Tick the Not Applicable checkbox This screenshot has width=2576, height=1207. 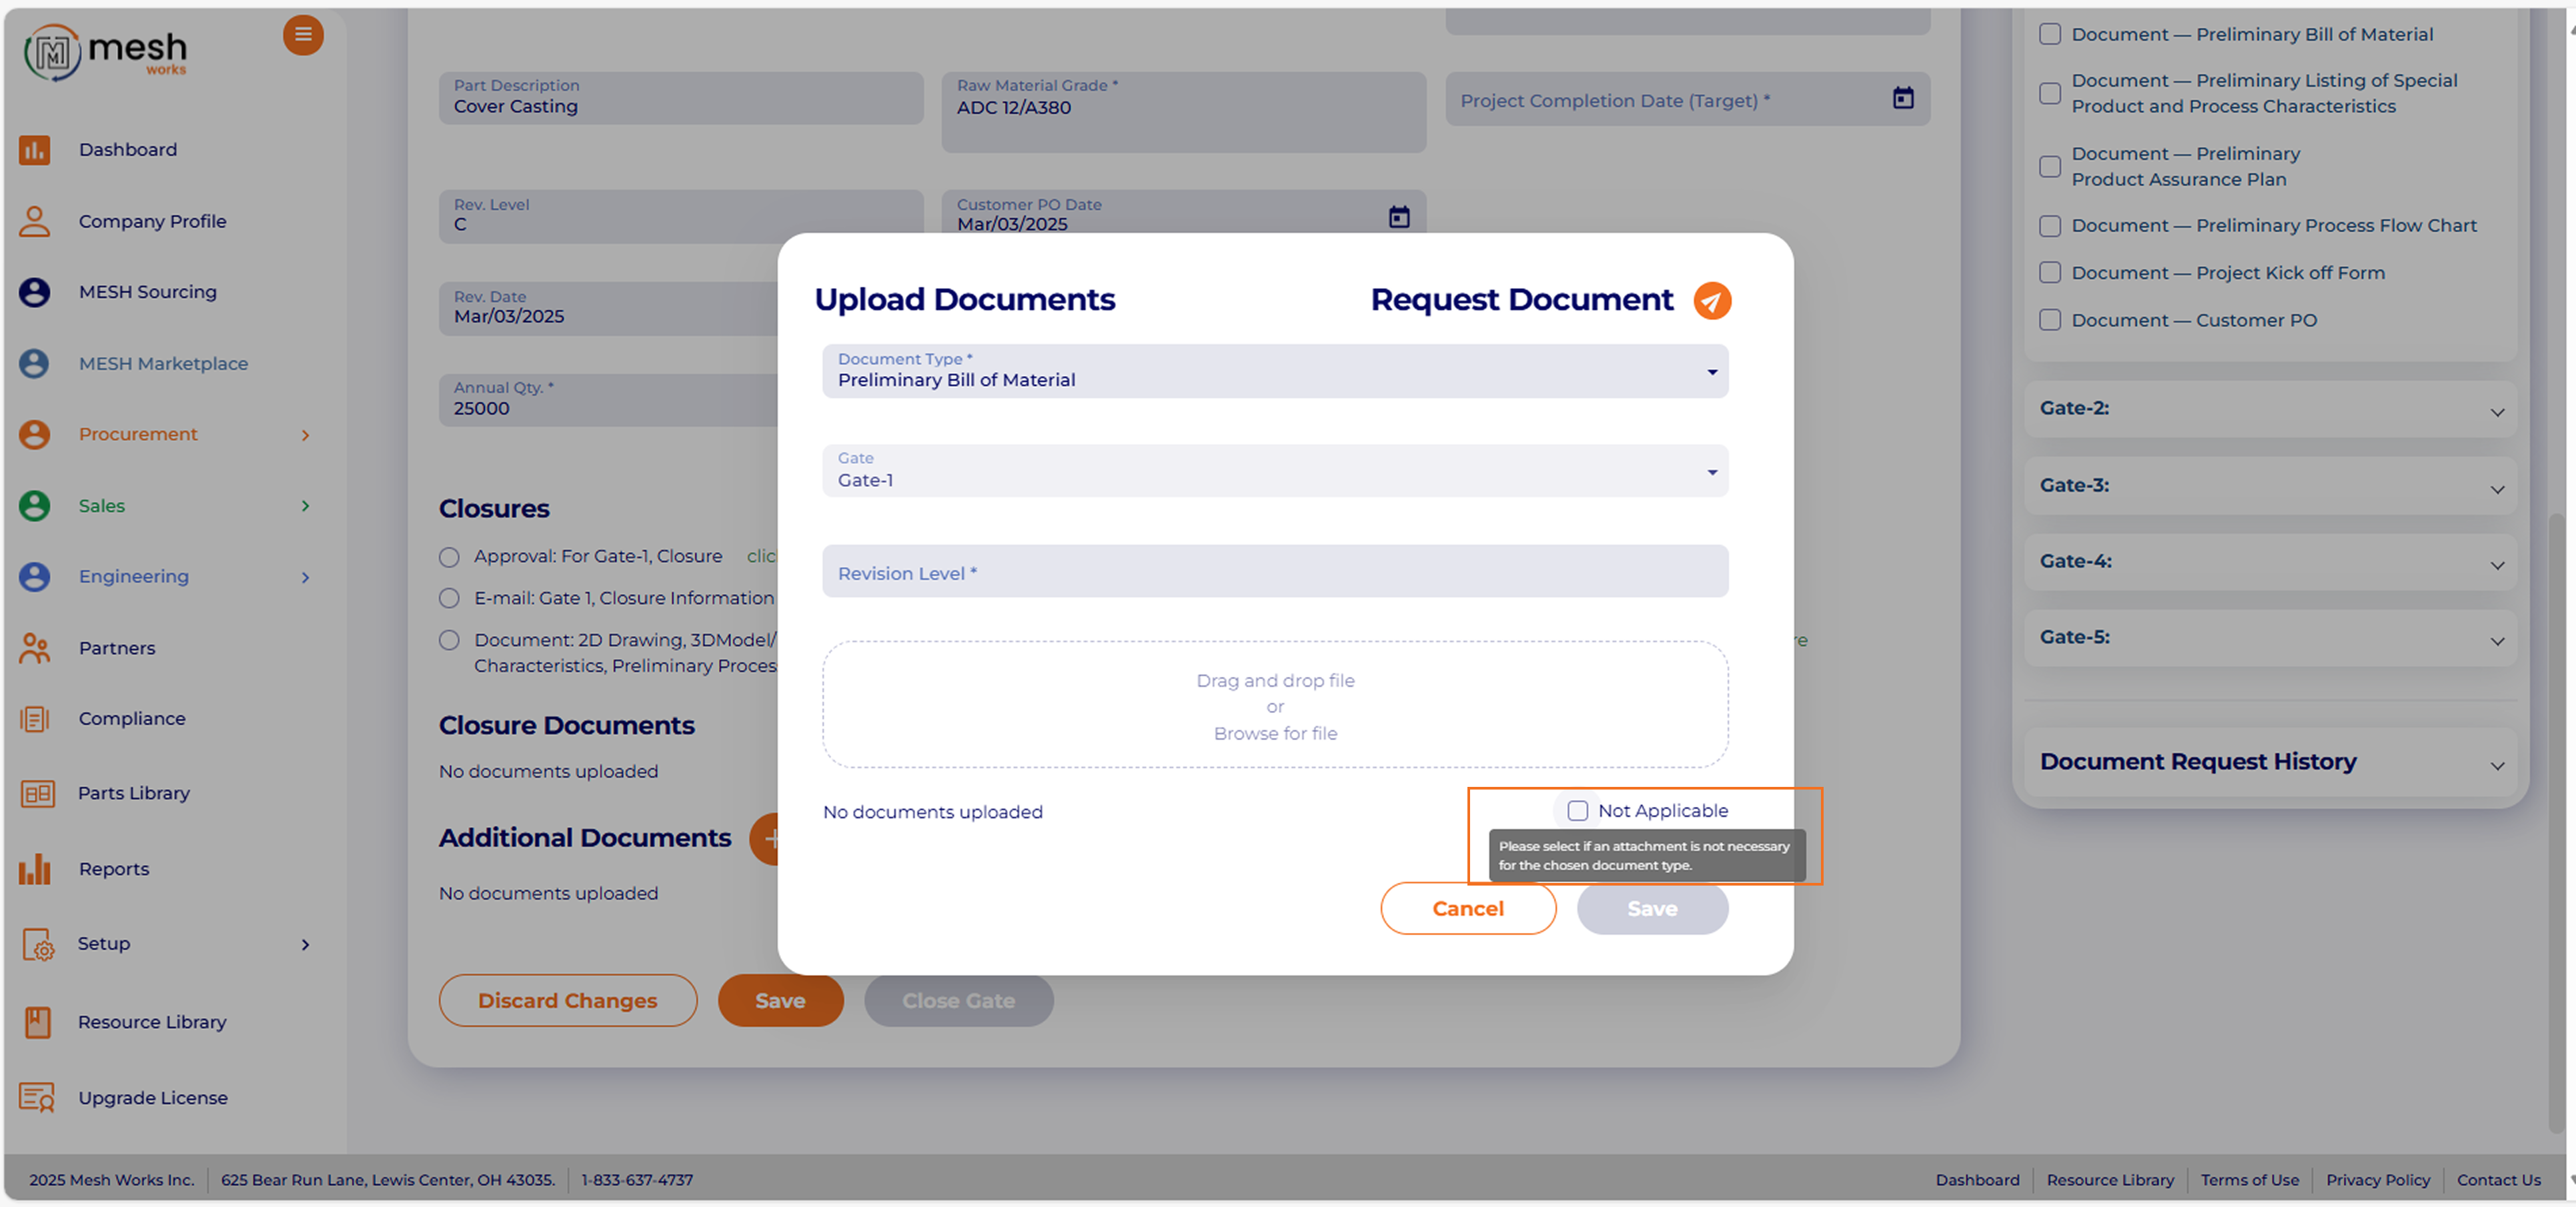[x=1577, y=811]
